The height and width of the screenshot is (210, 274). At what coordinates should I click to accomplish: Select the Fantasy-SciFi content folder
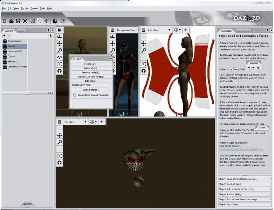coord(15,51)
